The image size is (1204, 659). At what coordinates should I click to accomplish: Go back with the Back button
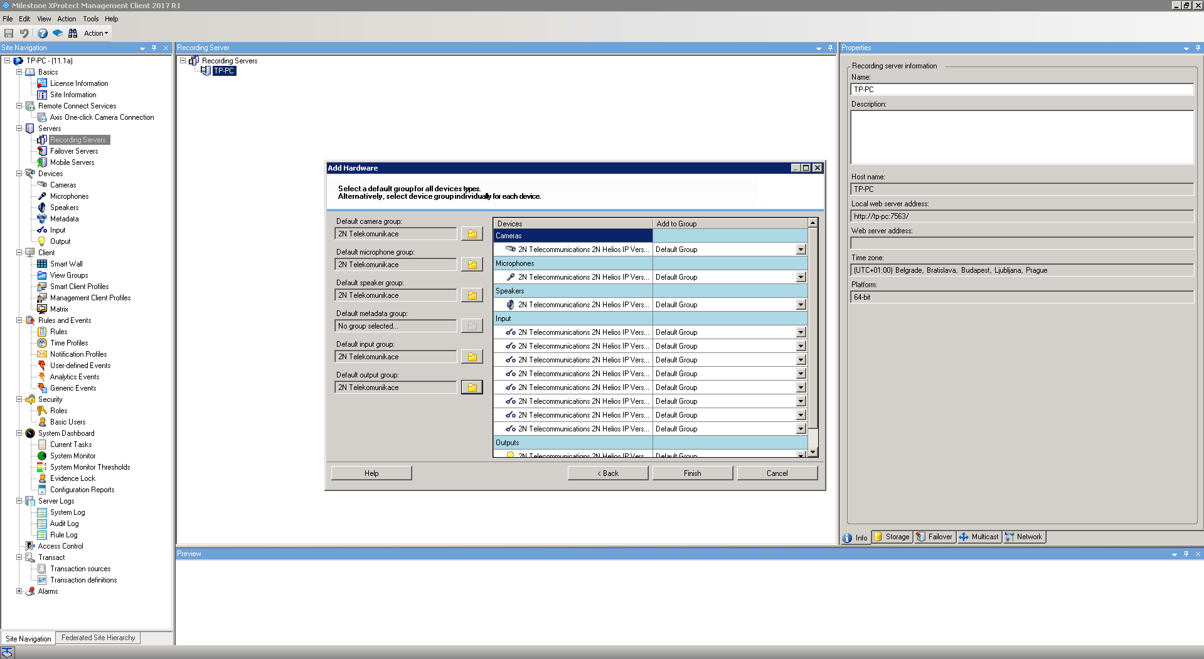pyautogui.click(x=607, y=473)
